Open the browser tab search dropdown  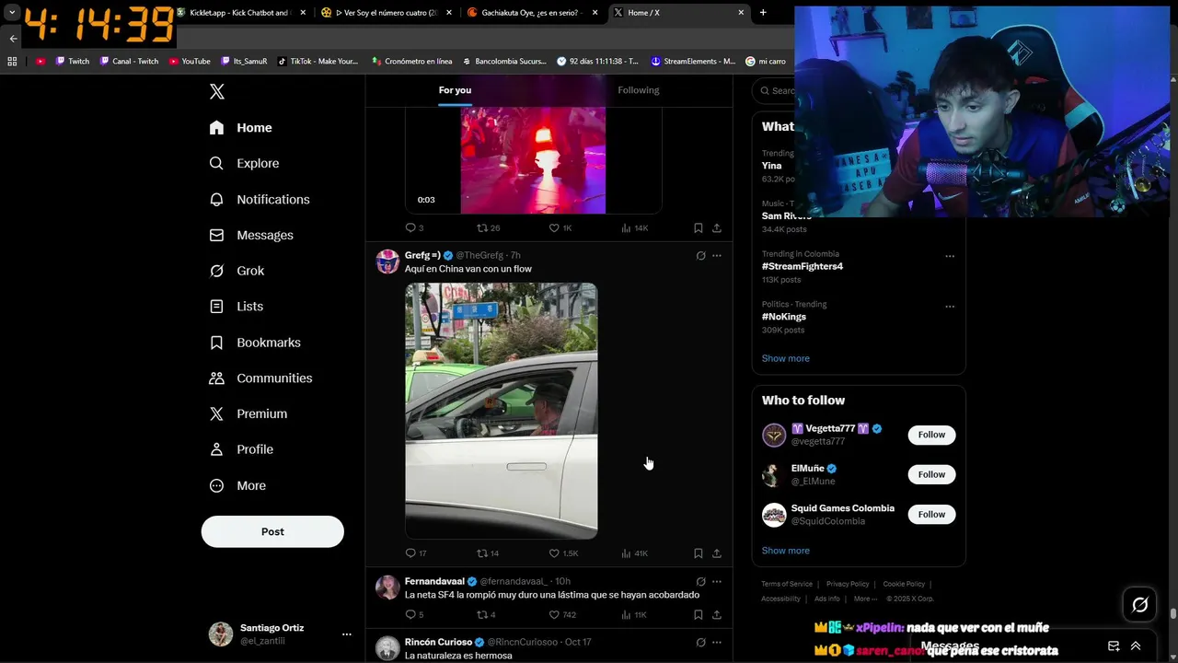click(x=12, y=13)
